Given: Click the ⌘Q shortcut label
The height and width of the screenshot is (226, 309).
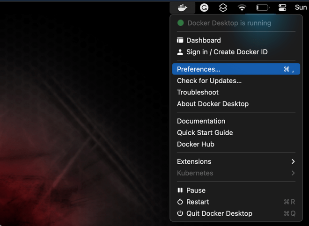Looking at the screenshot, I should 289,213.
